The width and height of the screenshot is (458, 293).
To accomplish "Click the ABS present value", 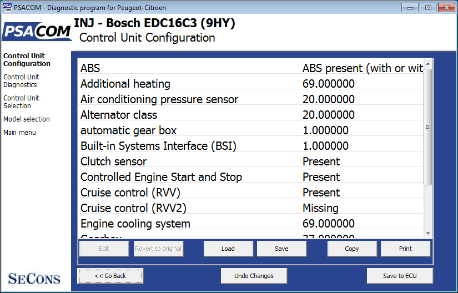I will (363, 68).
